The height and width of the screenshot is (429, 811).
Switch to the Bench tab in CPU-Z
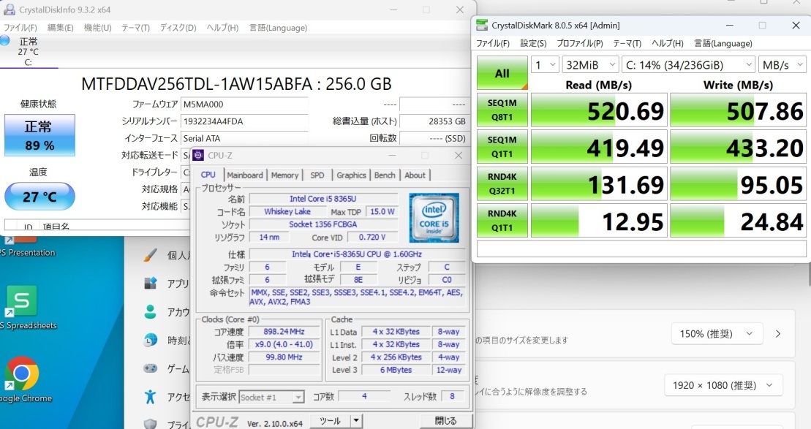(x=385, y=175)
